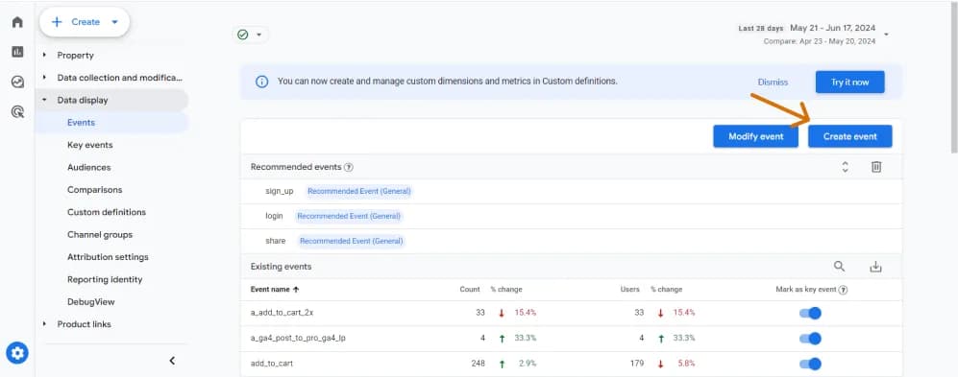This screenshot has height=377, width=958.
Task: Sort by the Event name arrow
Action: pos(296,290)
